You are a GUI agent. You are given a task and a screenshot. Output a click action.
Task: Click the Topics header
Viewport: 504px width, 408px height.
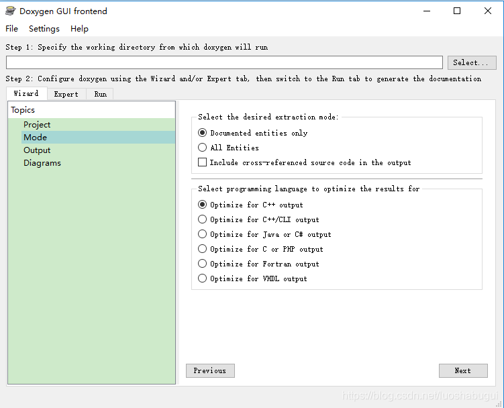coord(92,110)
